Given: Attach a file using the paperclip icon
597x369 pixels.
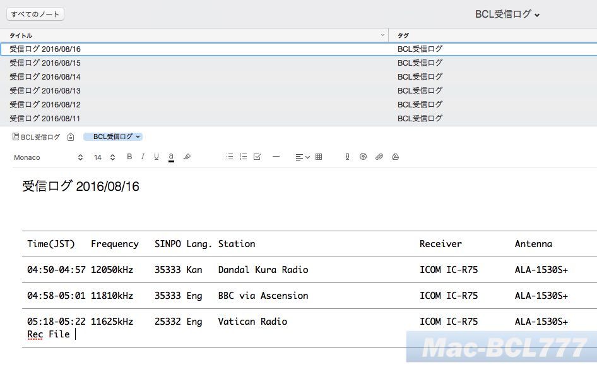Looking at the screenshot, I should (379, 157).
